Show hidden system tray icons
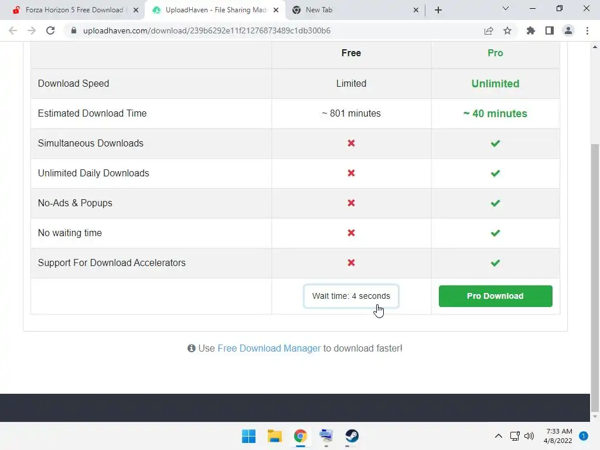600x450 pixels. 498,436
